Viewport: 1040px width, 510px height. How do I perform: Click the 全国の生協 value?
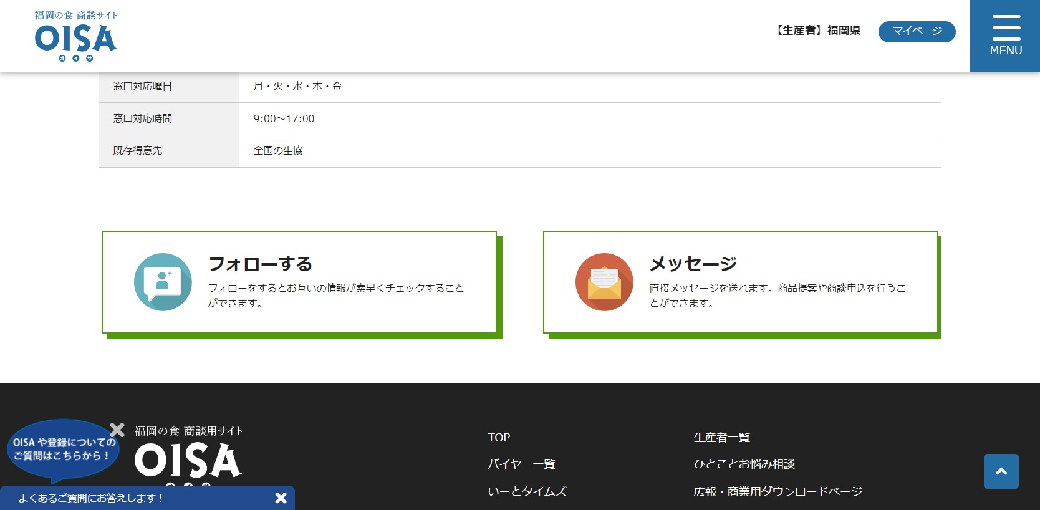tap(278, 151)
